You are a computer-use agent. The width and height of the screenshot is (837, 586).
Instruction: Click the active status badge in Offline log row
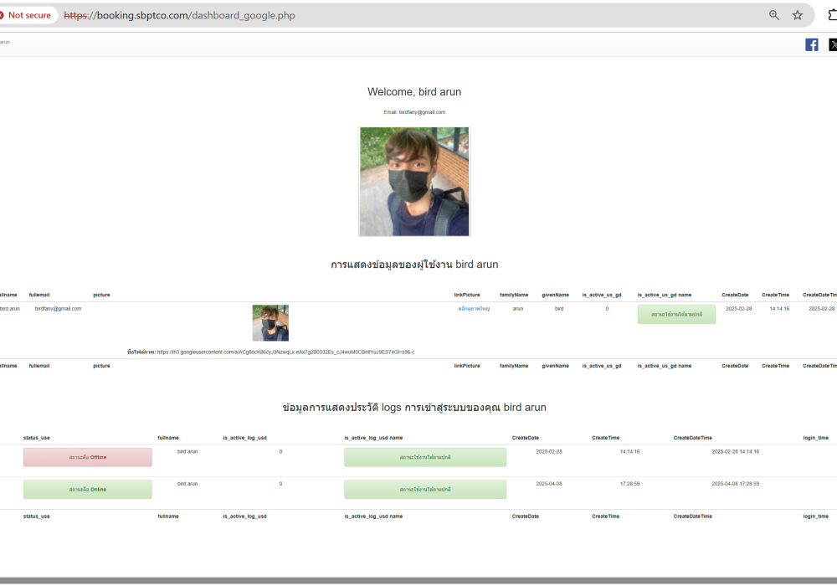425,457
